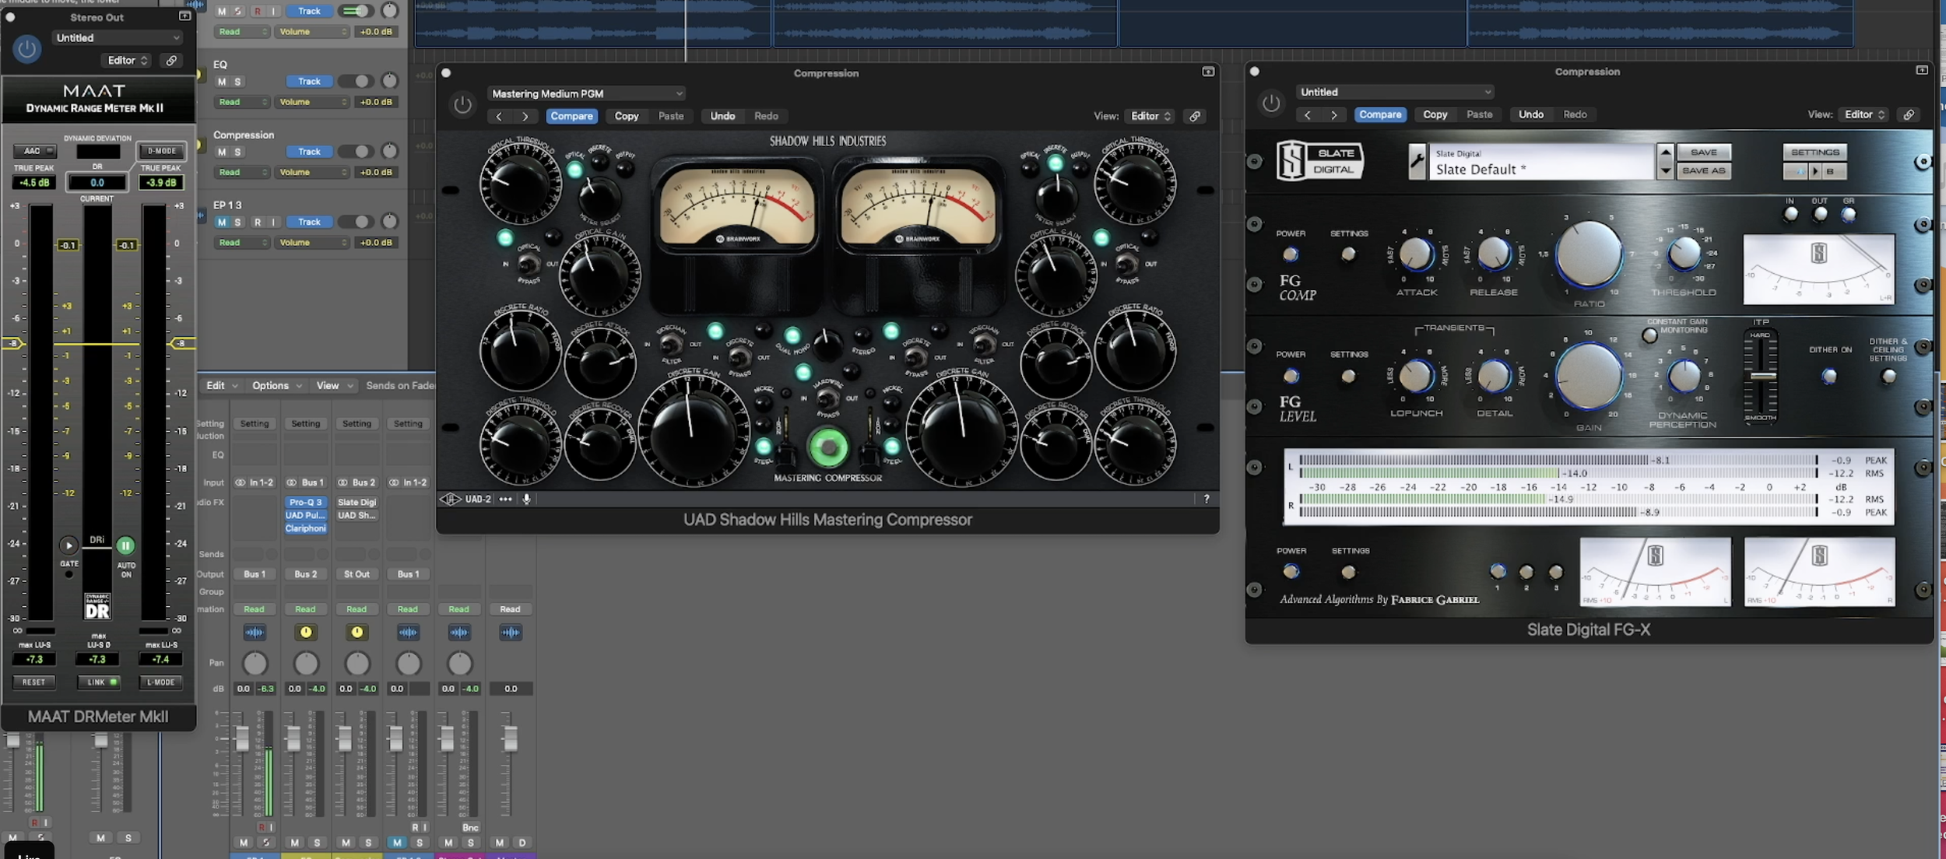1946x859 pixels.
Task: Click the UAD-2 microphone icon
Action: [527, 499]
